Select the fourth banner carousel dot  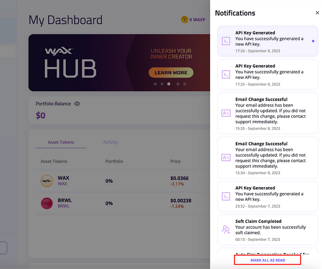[x=178, y=84]
